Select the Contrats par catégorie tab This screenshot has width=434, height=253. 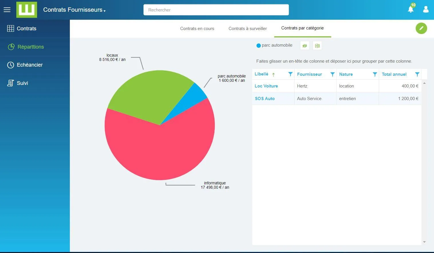tap(302, 28)
